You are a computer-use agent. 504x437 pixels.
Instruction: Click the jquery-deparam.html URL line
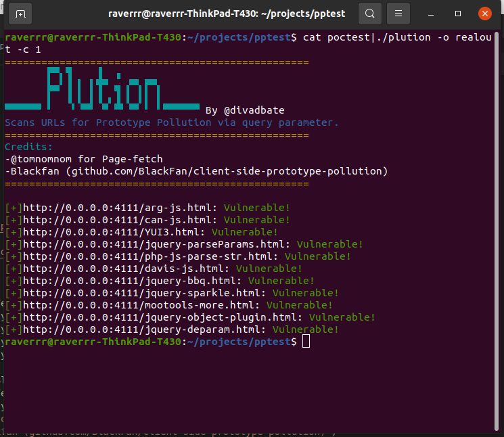[172, 329]
